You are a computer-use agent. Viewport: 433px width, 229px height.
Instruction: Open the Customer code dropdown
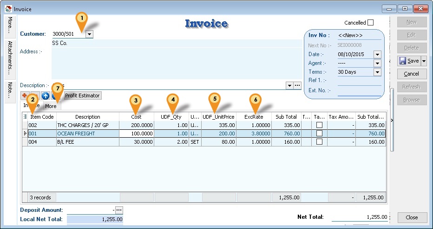[x=89, y=34]
